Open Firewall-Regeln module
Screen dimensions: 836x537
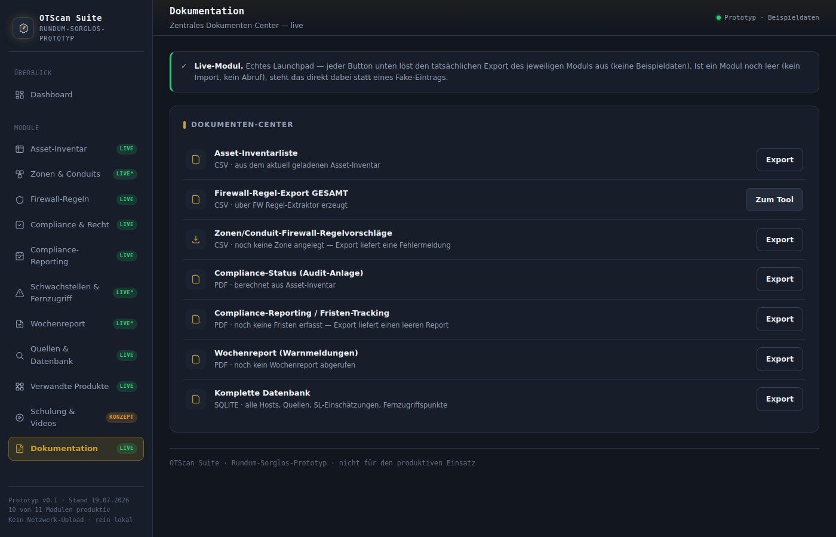tap(76, 199)
